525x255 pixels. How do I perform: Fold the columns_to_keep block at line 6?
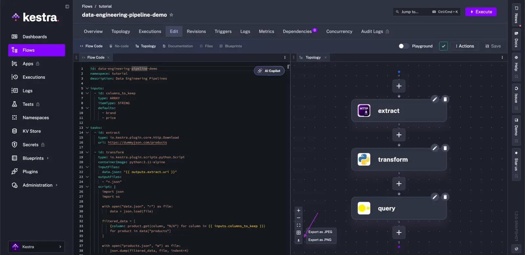(x=87, y=93)
